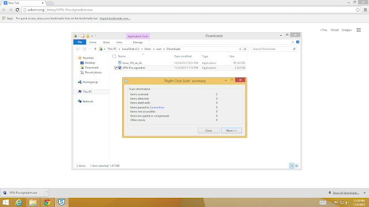369x207 pixels.
Task: Expand the This PC breadcrumb arrow
Action: (119, 49)
